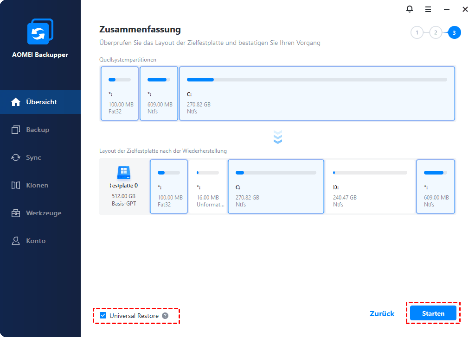The width and height of the screenshot is (475, 337).
Task: Select the source 609.00 MB Ntfs partition
Action: [x=159, y=94]
